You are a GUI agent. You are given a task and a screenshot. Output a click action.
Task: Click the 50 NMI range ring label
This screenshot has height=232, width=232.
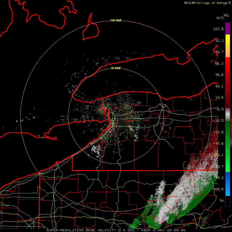pos(116,68)
